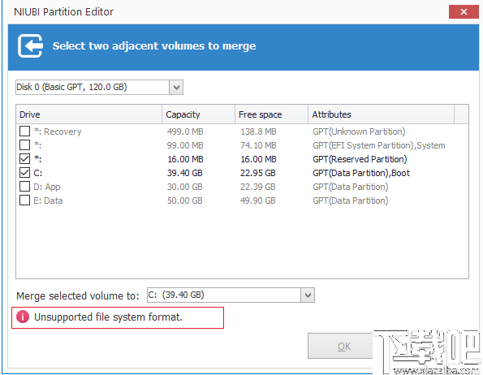The width and height of the screenshot is (483, 375).
Task: Click 'GPT(Unknown Partition)' attribute text
Action: pos(359,131)
